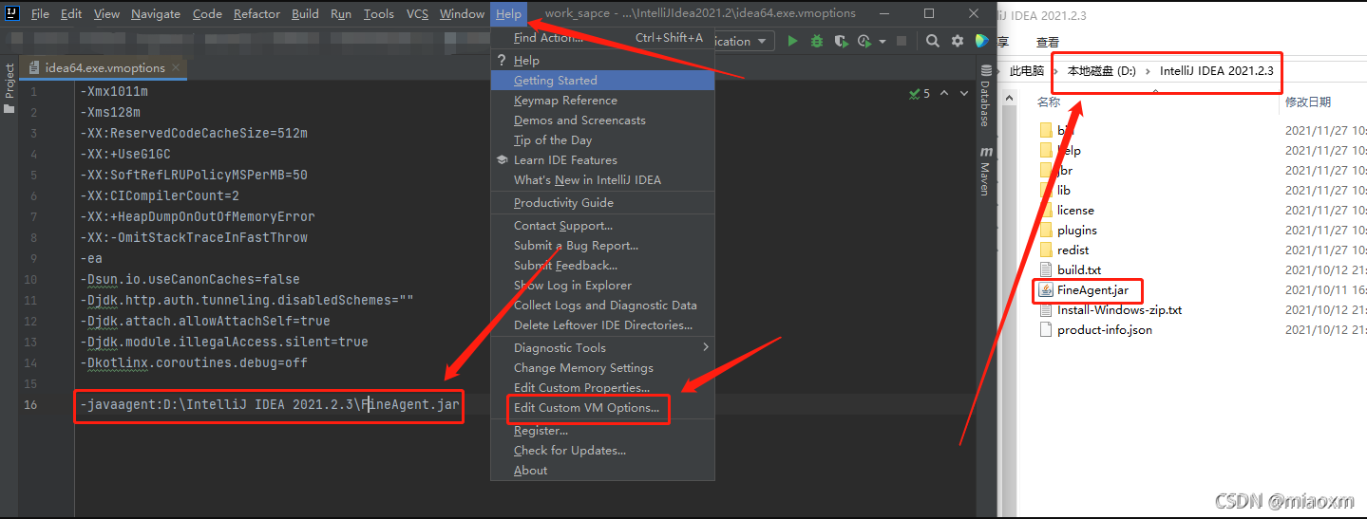Image resolution: width=1367 pixels, height=519 pixels.
Task: Open the Project tool window tab
Action: [9, 87]
